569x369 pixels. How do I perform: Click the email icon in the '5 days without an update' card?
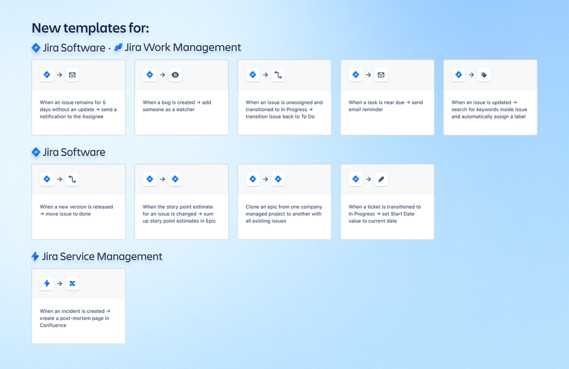72,75
